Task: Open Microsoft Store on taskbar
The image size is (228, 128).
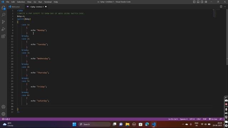Action: pos(140,124)
